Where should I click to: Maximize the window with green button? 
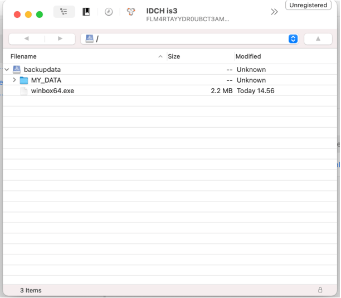coord(40,15)
